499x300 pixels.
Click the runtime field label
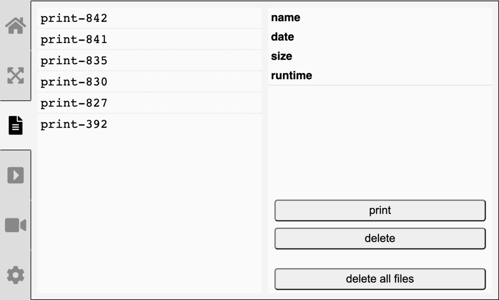coord(291,75)
